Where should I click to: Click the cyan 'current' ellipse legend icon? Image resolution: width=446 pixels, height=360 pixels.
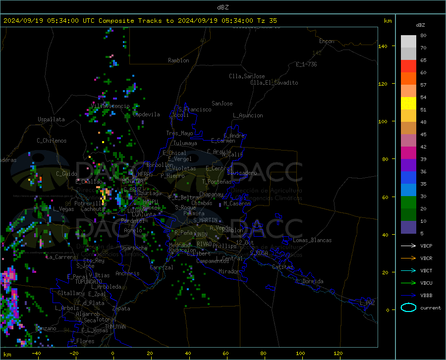pyautogui.click(x=408, y=308)
